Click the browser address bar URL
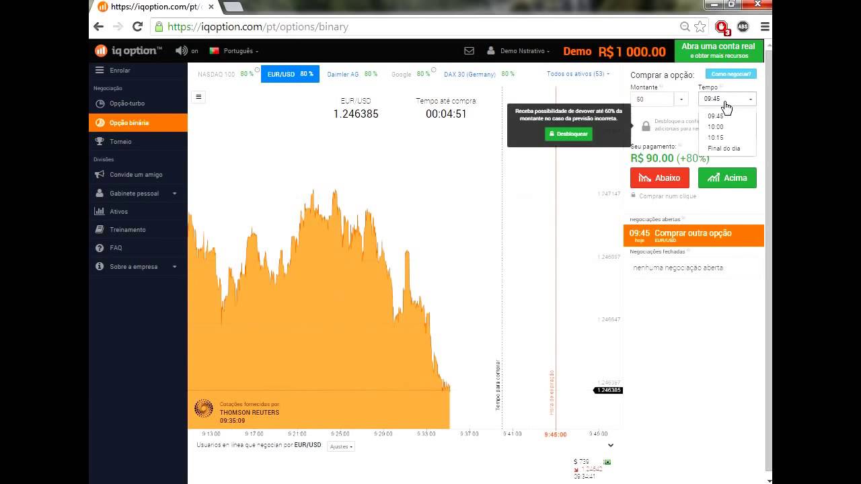 [258, 27]
